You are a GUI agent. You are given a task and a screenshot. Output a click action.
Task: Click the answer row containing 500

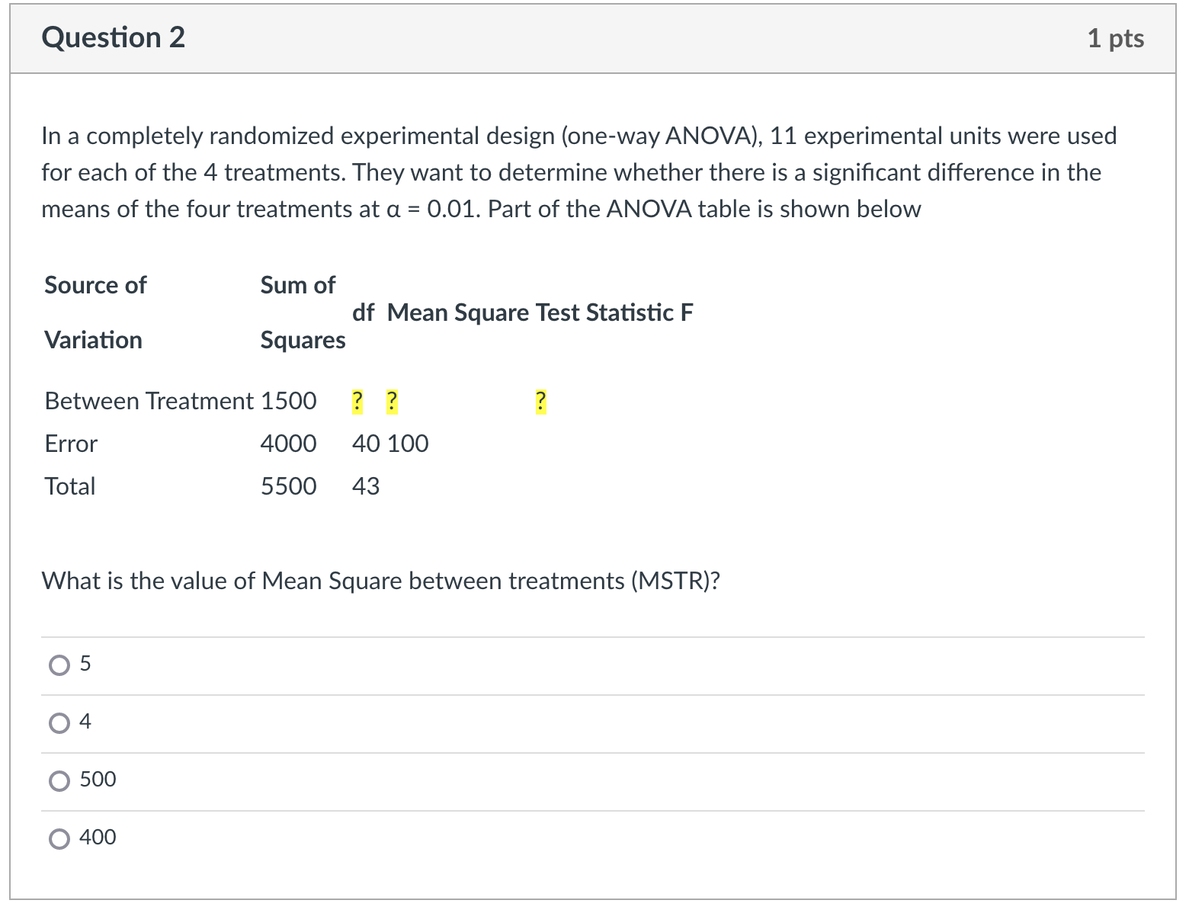tap(534, 780)
